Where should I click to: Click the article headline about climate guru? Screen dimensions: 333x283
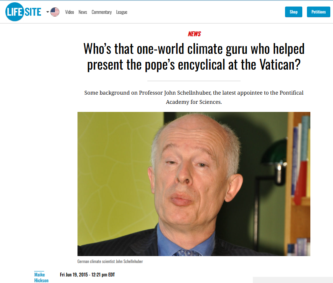194,57
